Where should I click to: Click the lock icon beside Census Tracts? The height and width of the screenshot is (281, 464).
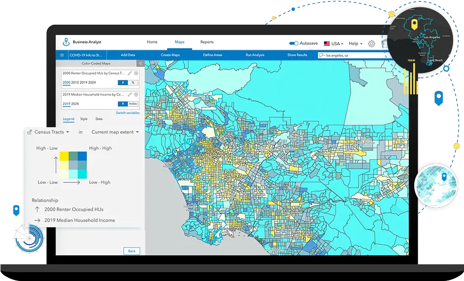click(x=30, y=132)
